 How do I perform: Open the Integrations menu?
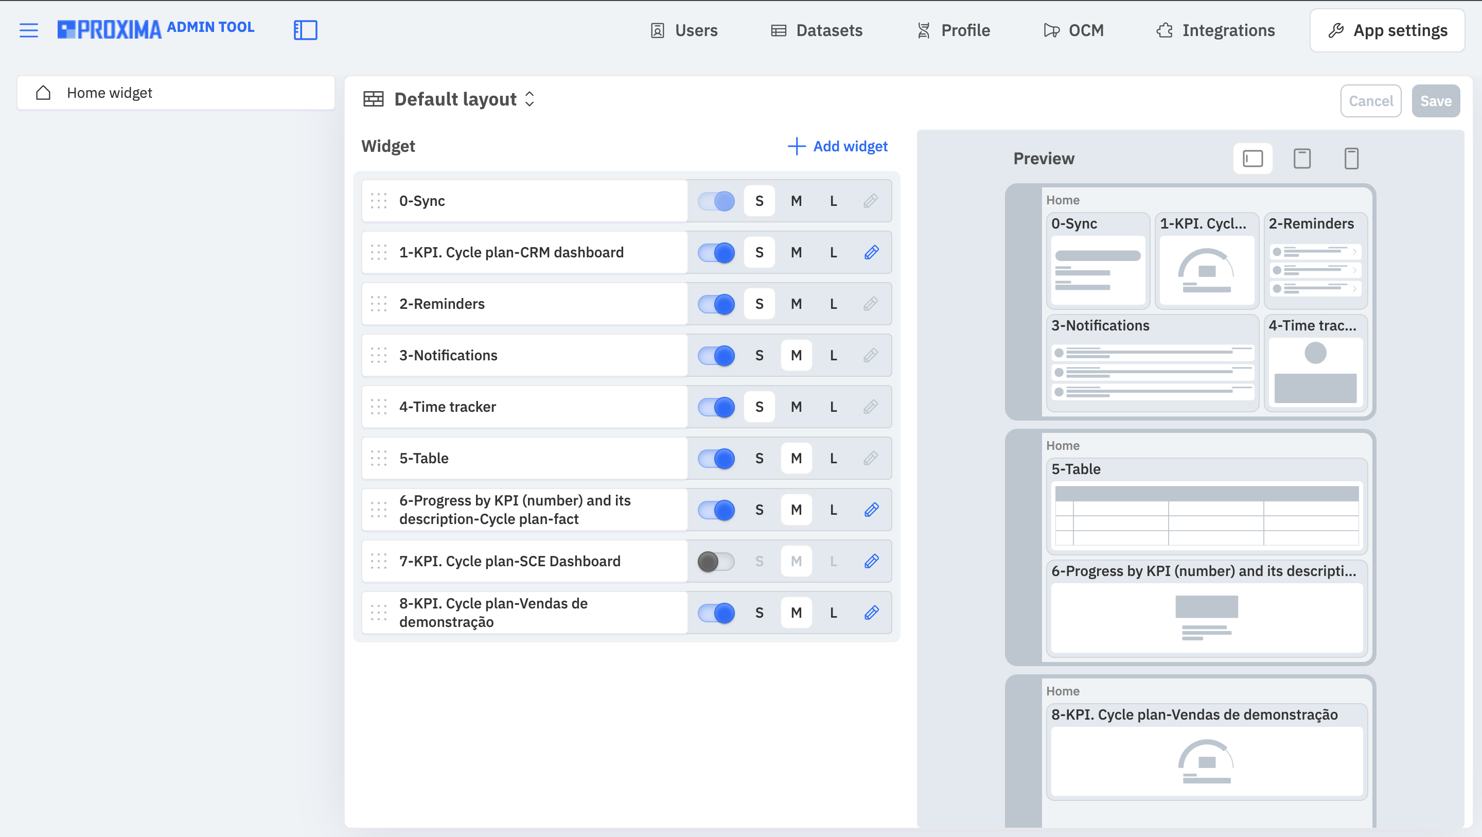(1215, 30)
